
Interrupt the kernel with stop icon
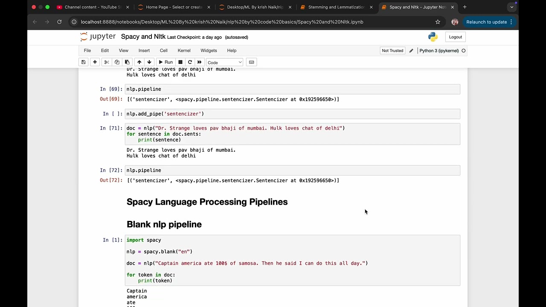point(180,62)
